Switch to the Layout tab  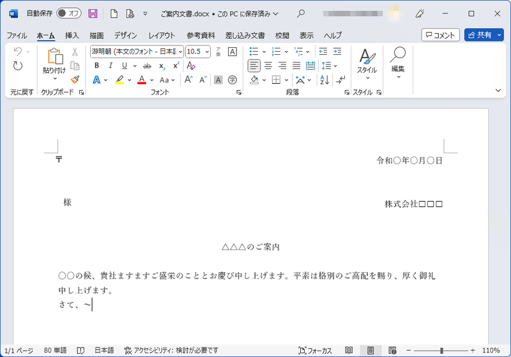point(162,35)
